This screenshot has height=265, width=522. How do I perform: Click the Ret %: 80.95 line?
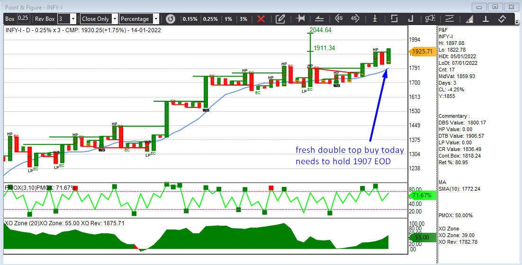point(453,162)
